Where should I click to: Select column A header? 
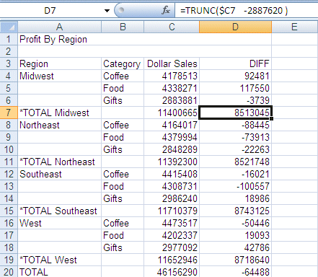point(60,27)
